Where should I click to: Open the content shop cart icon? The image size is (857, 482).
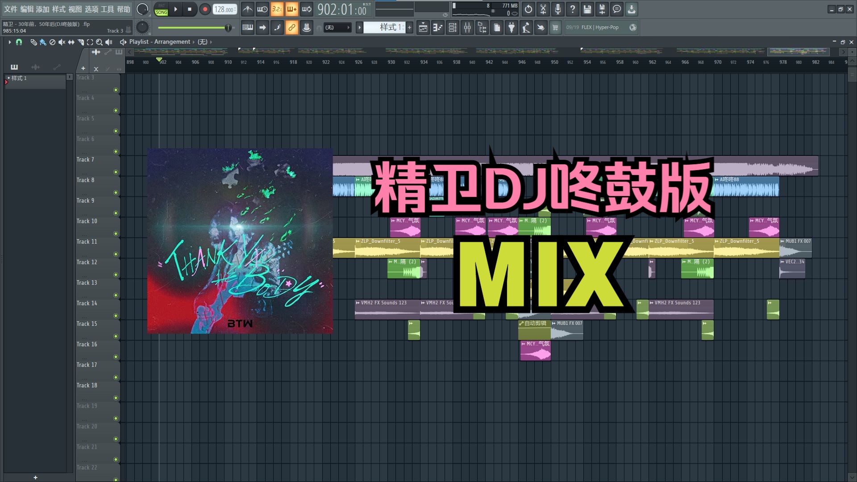(x=555, y=28)
